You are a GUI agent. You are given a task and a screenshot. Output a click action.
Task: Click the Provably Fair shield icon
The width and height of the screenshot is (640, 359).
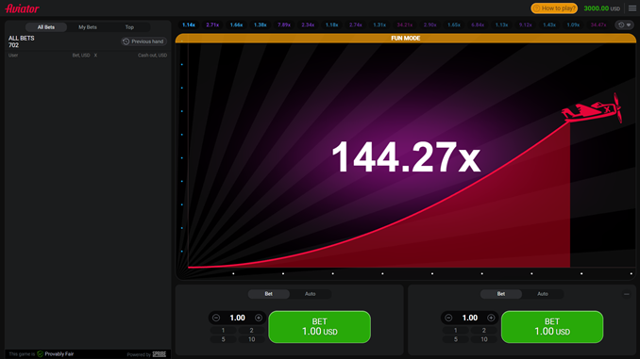click(40, 353)
